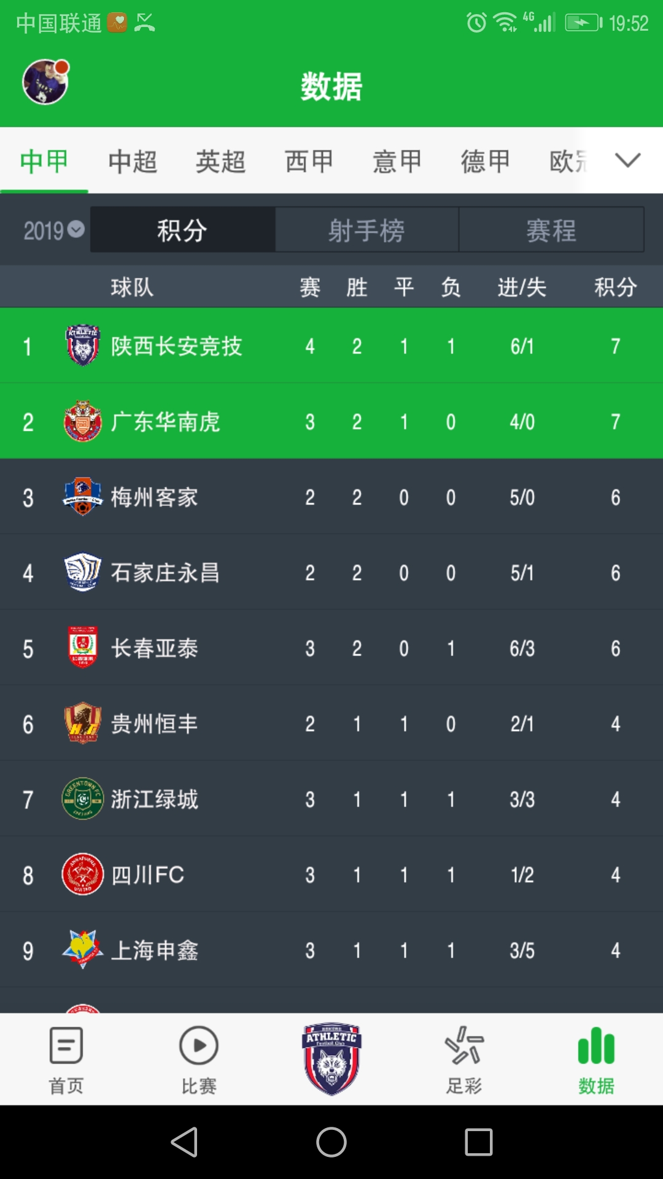Tap the 上海申鑫 team logo

[x=83, y=949]
